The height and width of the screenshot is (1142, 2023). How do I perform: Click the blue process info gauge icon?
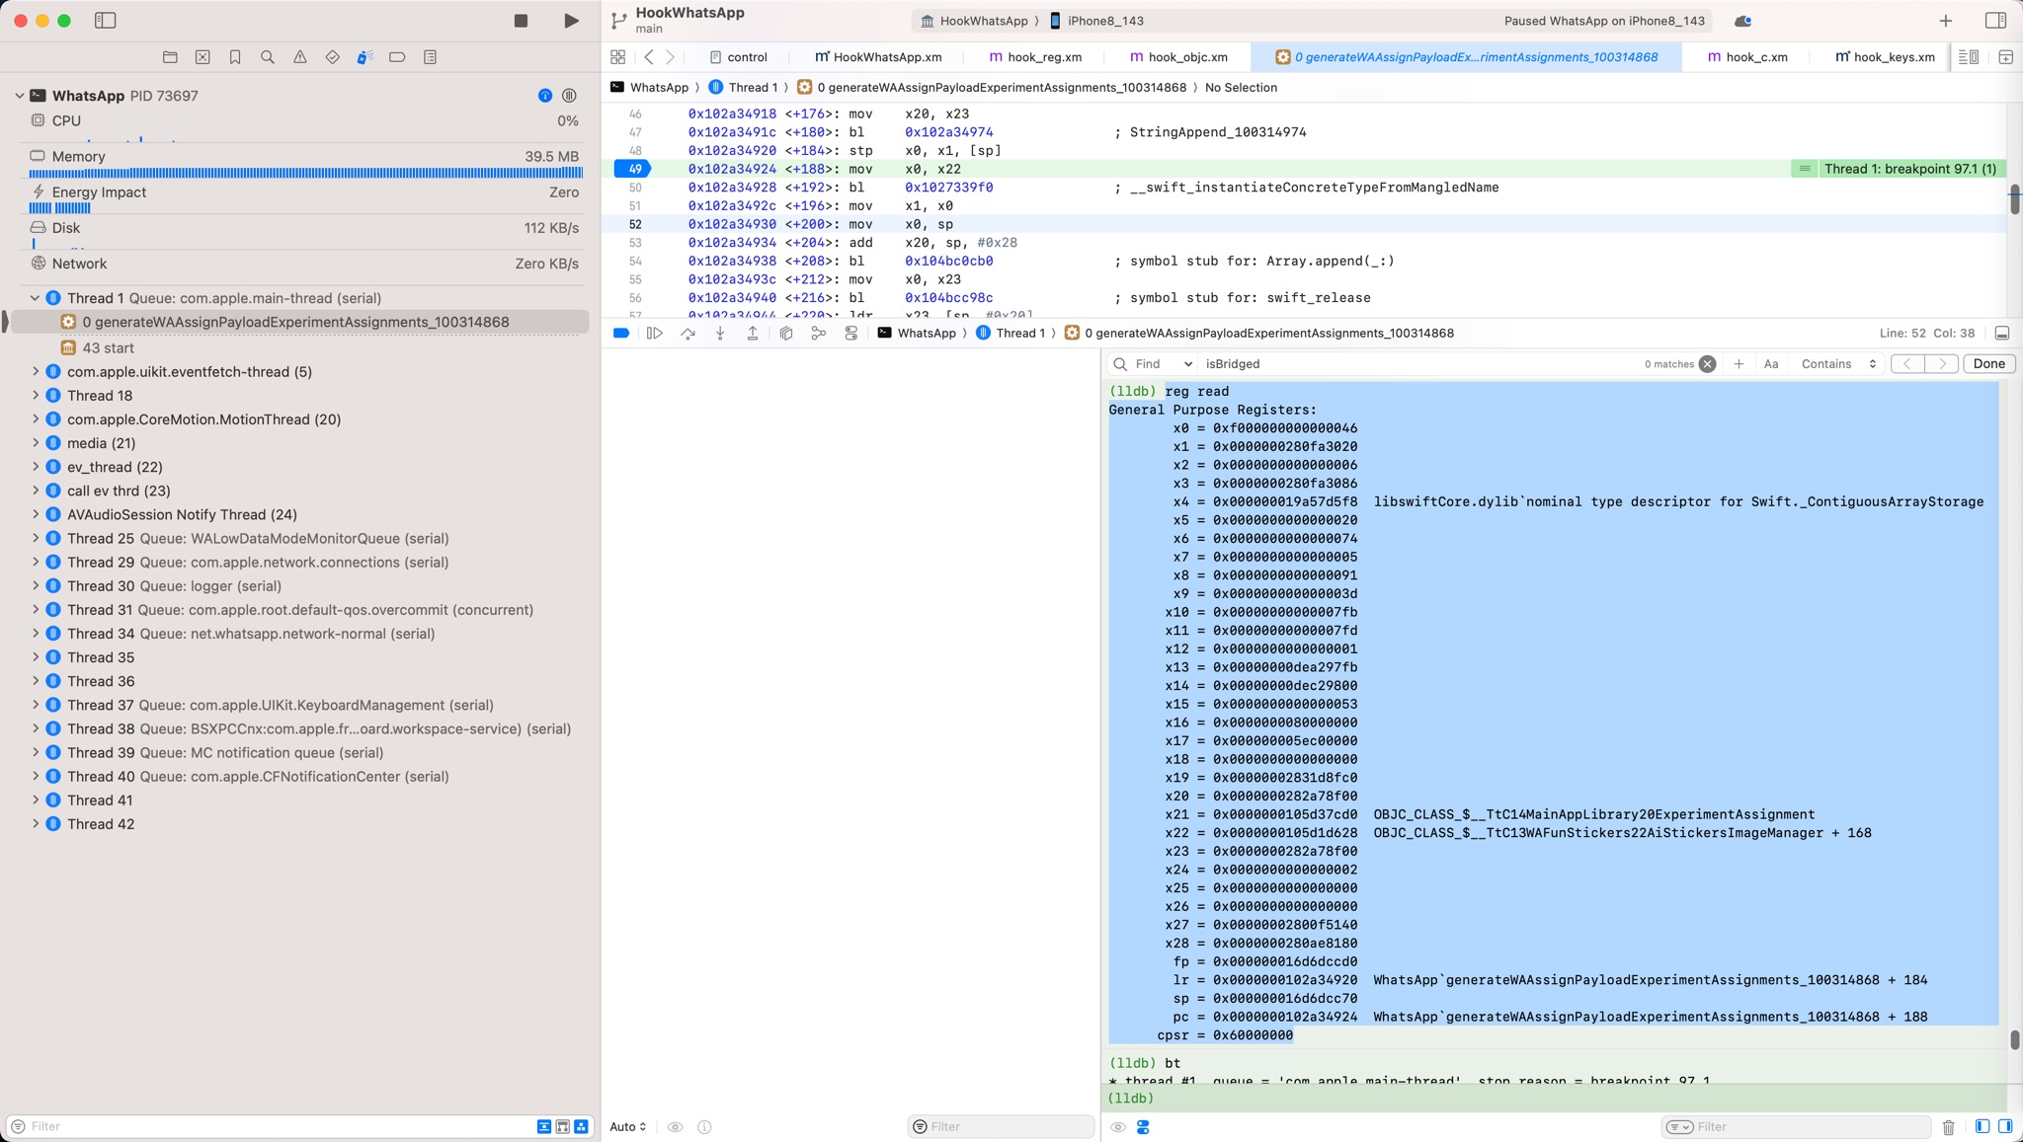pyautogui.click(x=545, y=96)
